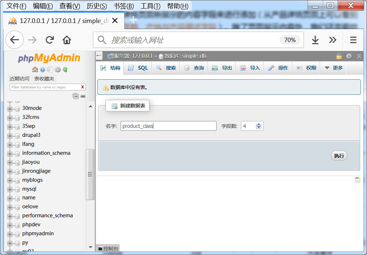Click the 执行 button
Screen dimensions: 367x255
[339, 156]
